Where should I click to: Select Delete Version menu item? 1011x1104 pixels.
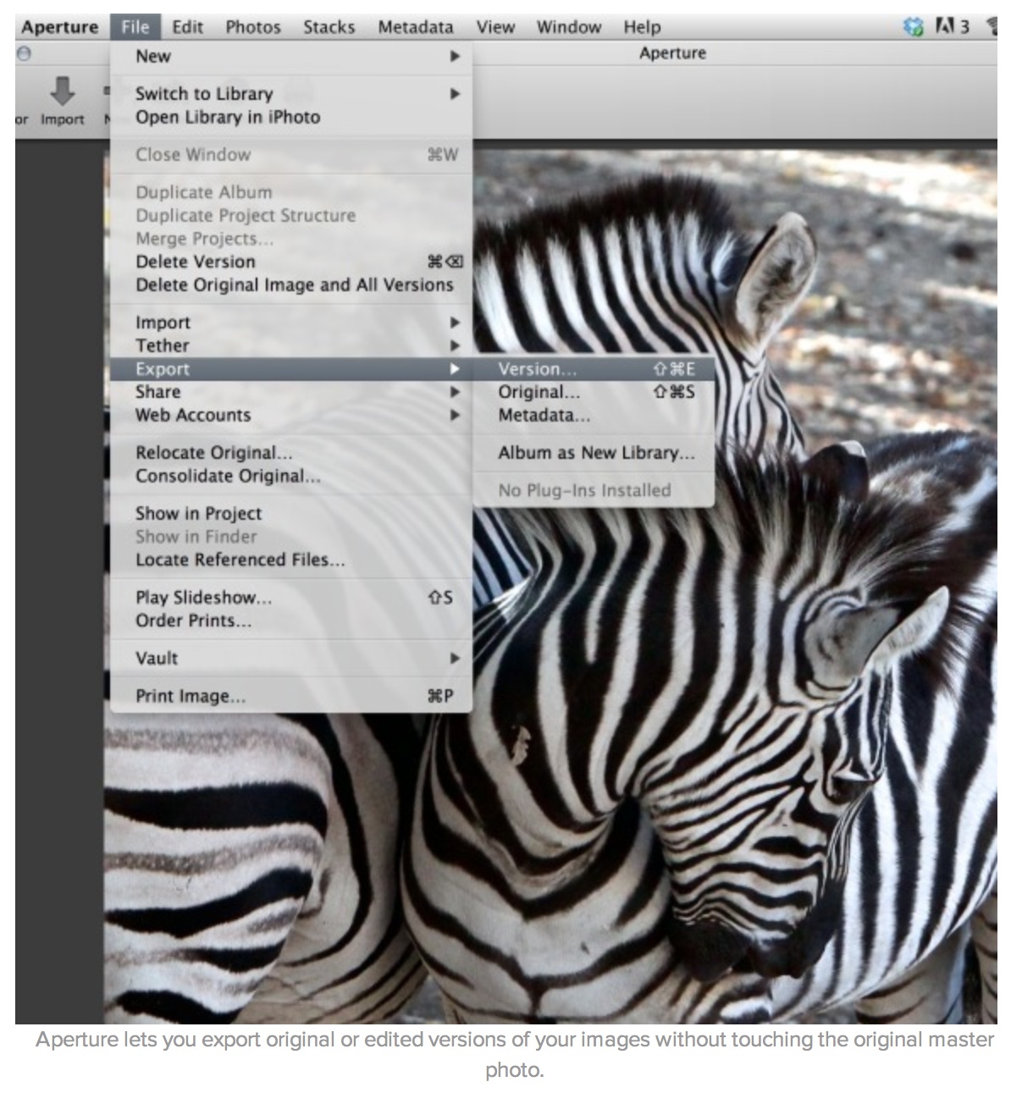click(196, 262)
